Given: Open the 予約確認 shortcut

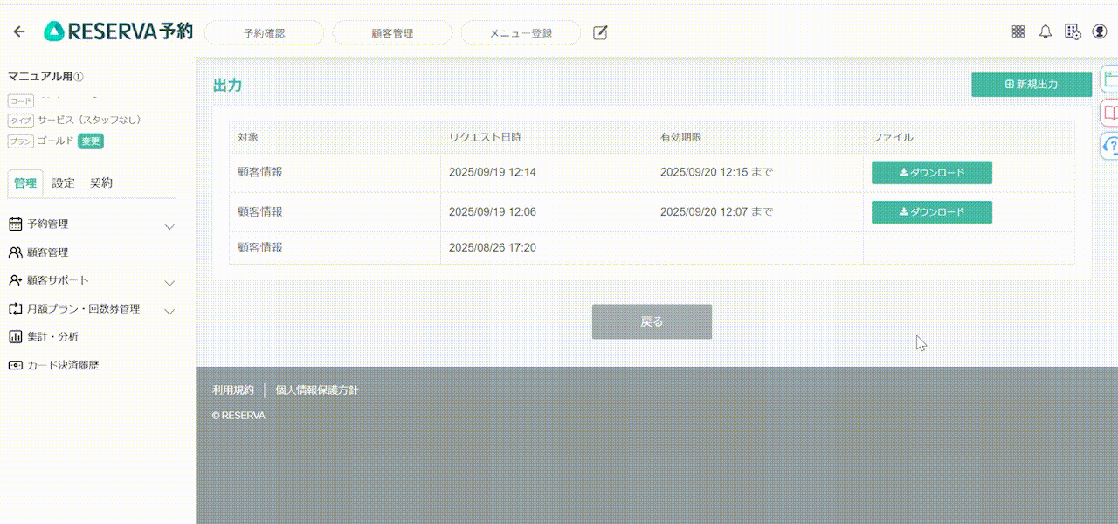Looking at the screenshot, I should click(x=265, y=33).
